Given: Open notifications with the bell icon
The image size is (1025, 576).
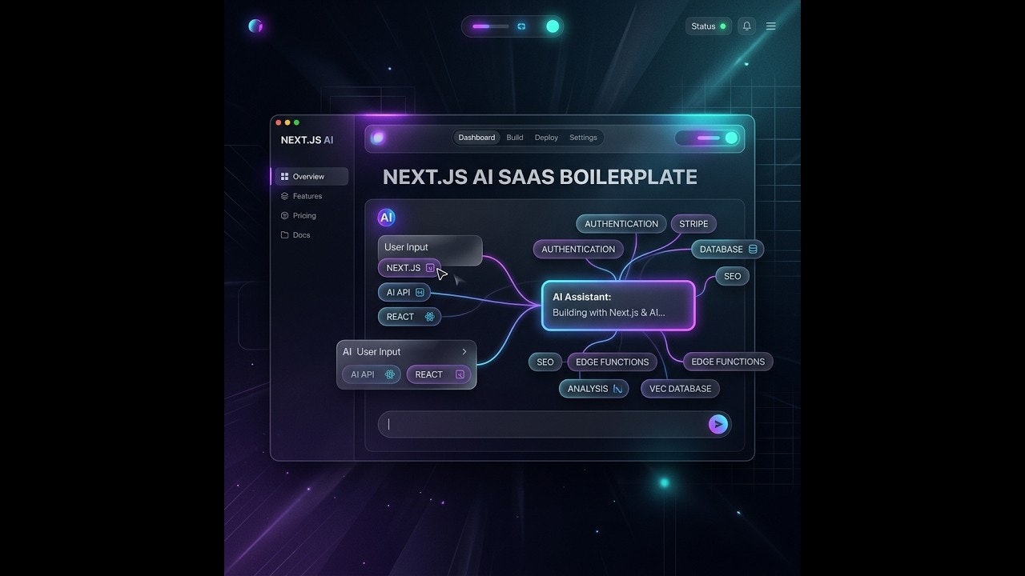Looking at the screenshot, I should tap(746, 26).
